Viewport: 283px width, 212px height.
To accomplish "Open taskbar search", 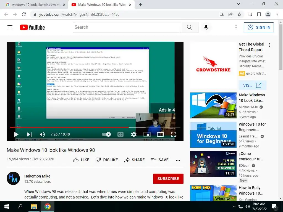I will point(20,206).
